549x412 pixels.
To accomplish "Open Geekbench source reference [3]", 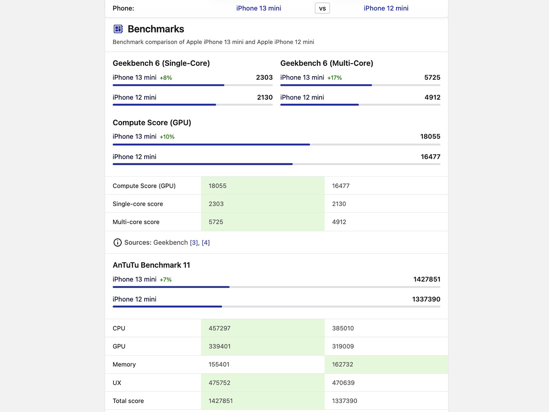I will pos(194,243).
